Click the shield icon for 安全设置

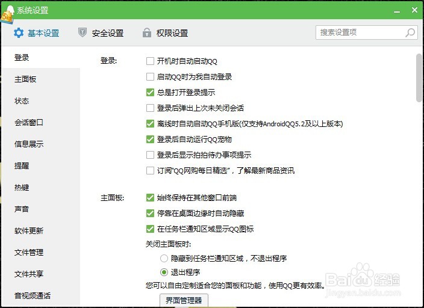[x=82, y=32]
